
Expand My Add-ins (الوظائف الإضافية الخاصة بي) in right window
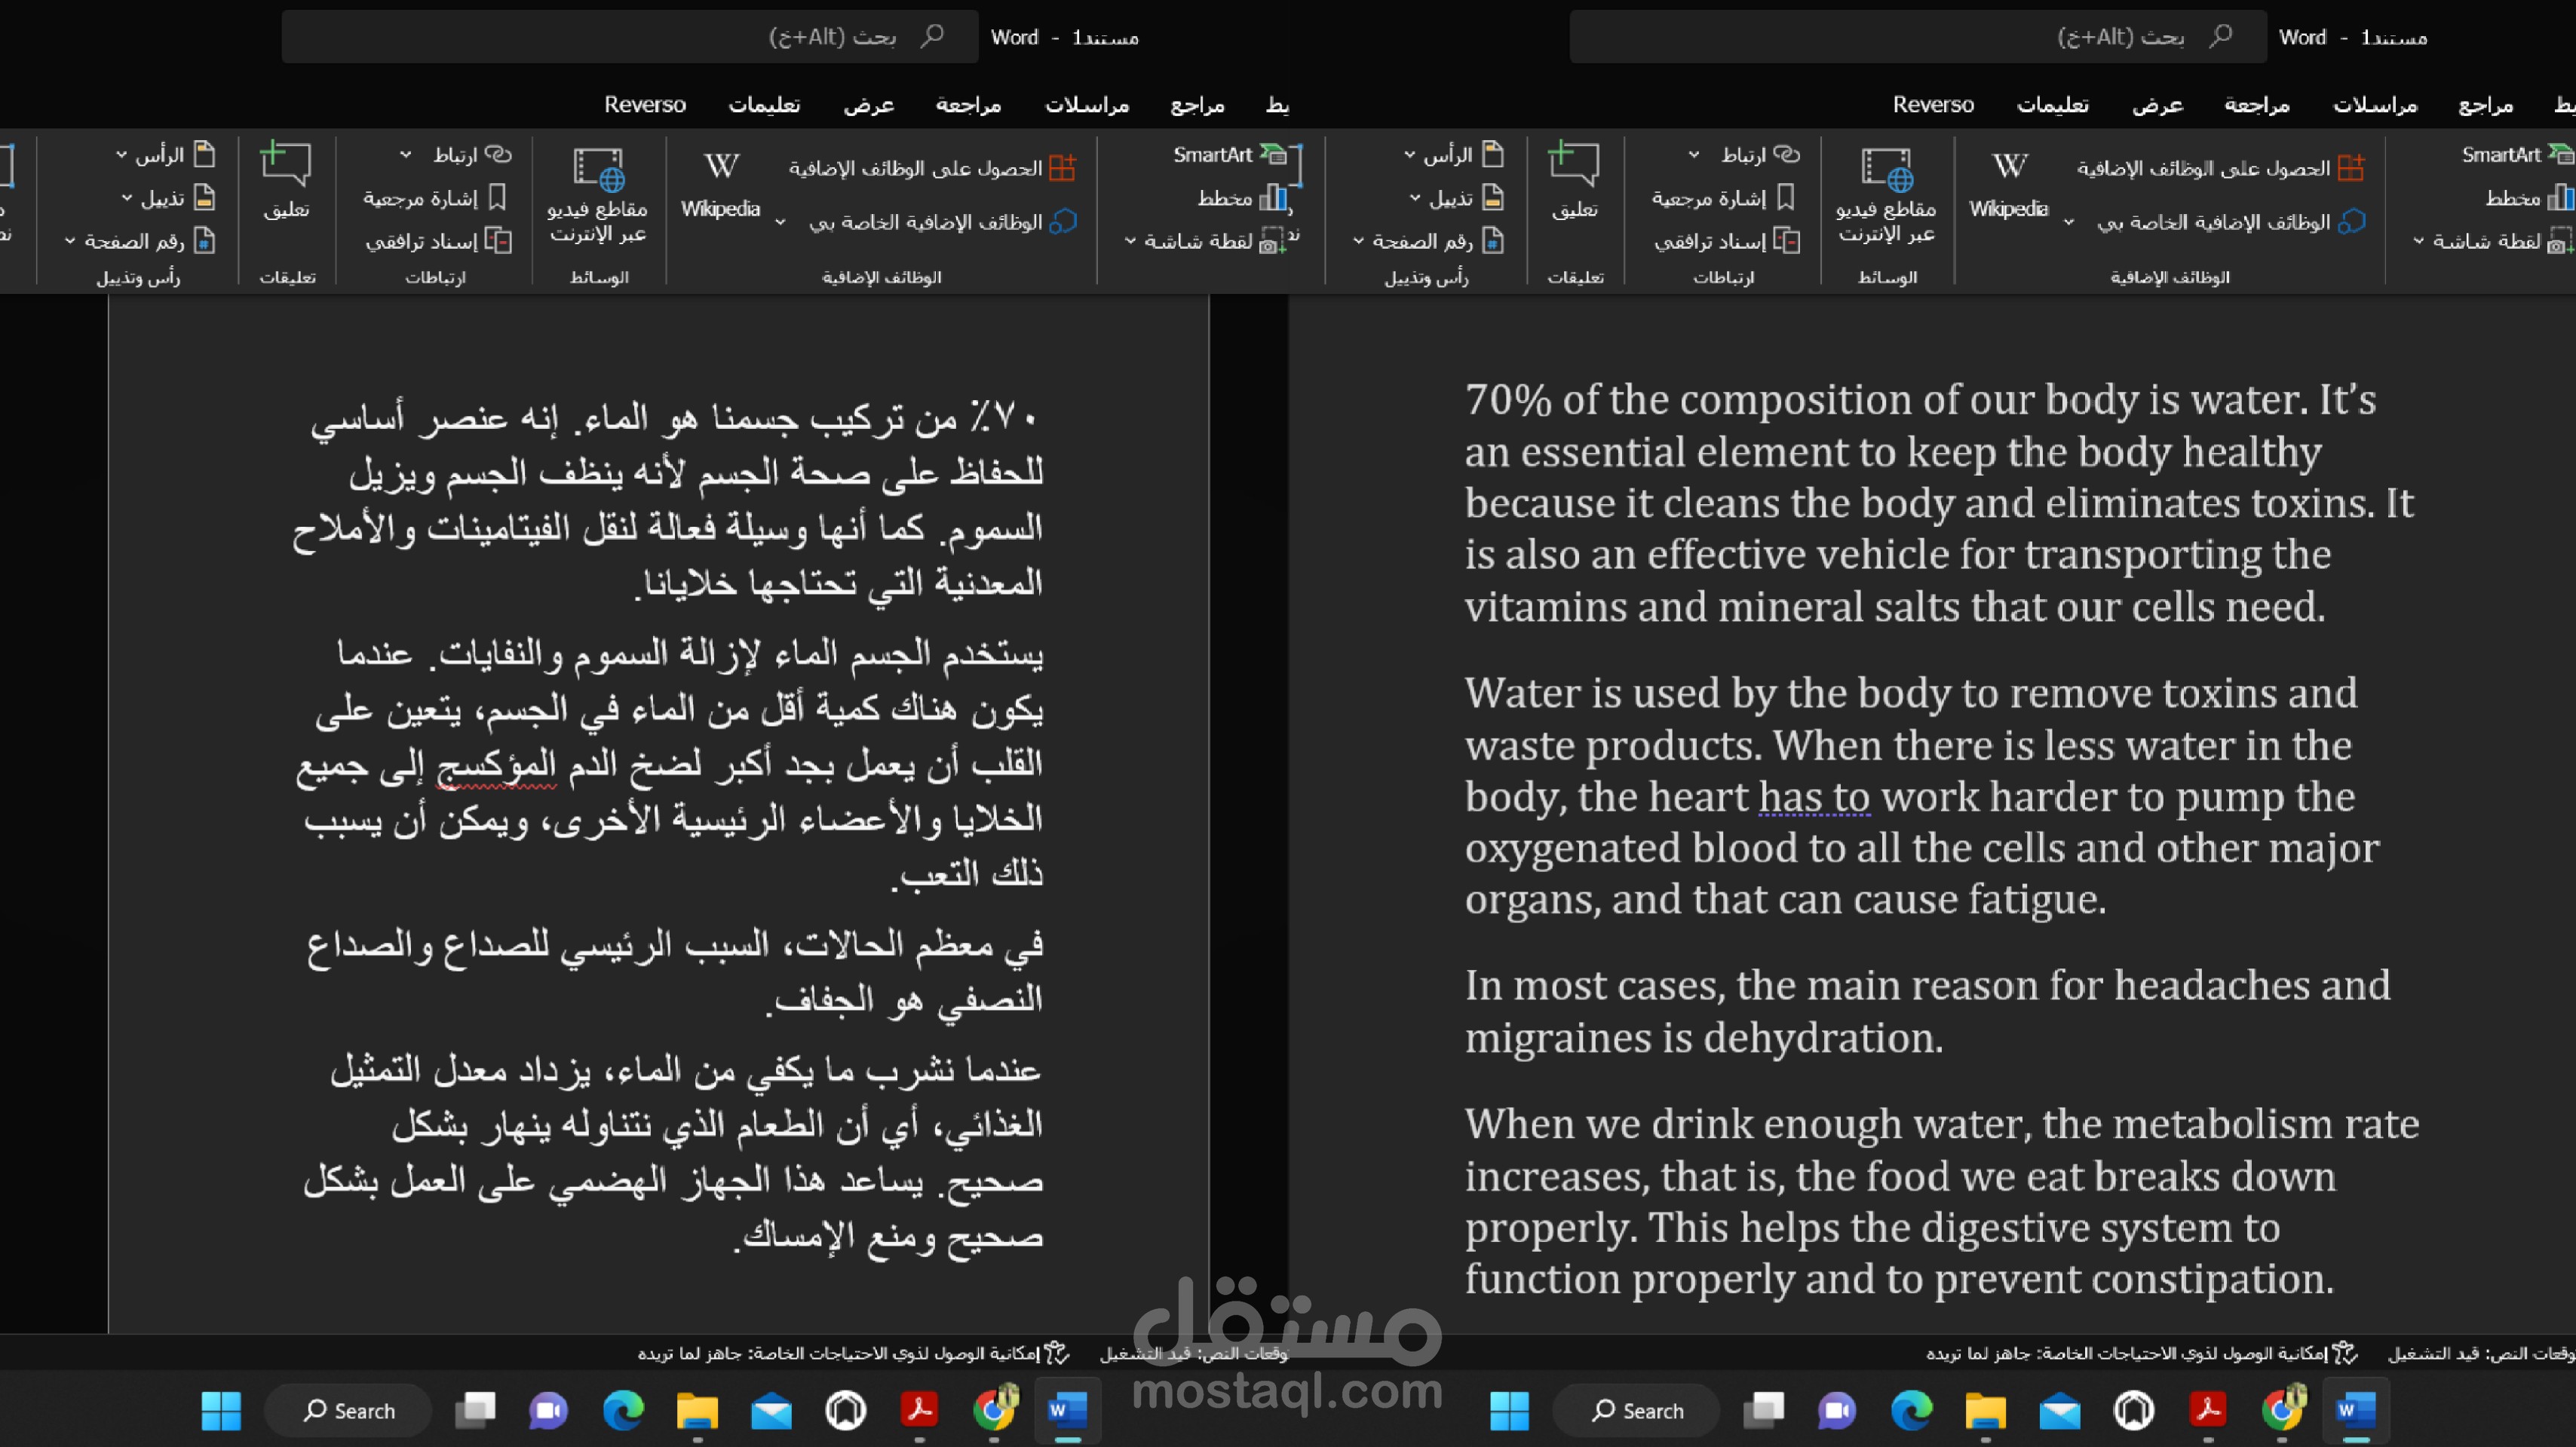pos(2069,222)
